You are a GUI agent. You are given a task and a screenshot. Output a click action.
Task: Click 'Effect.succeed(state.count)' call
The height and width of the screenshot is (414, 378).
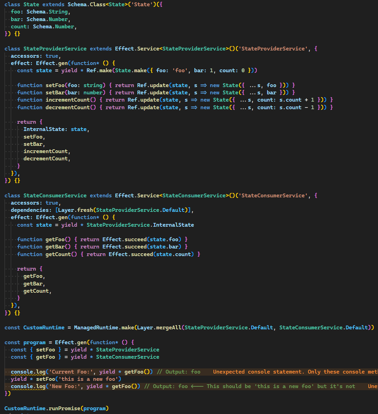point(152,254)
